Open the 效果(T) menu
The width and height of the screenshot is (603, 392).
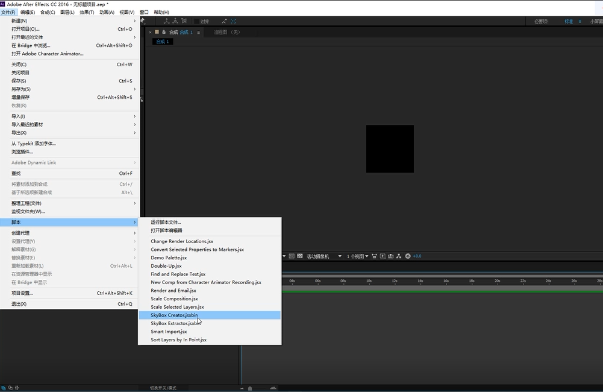pyautogui.click(x=87, y=12)
